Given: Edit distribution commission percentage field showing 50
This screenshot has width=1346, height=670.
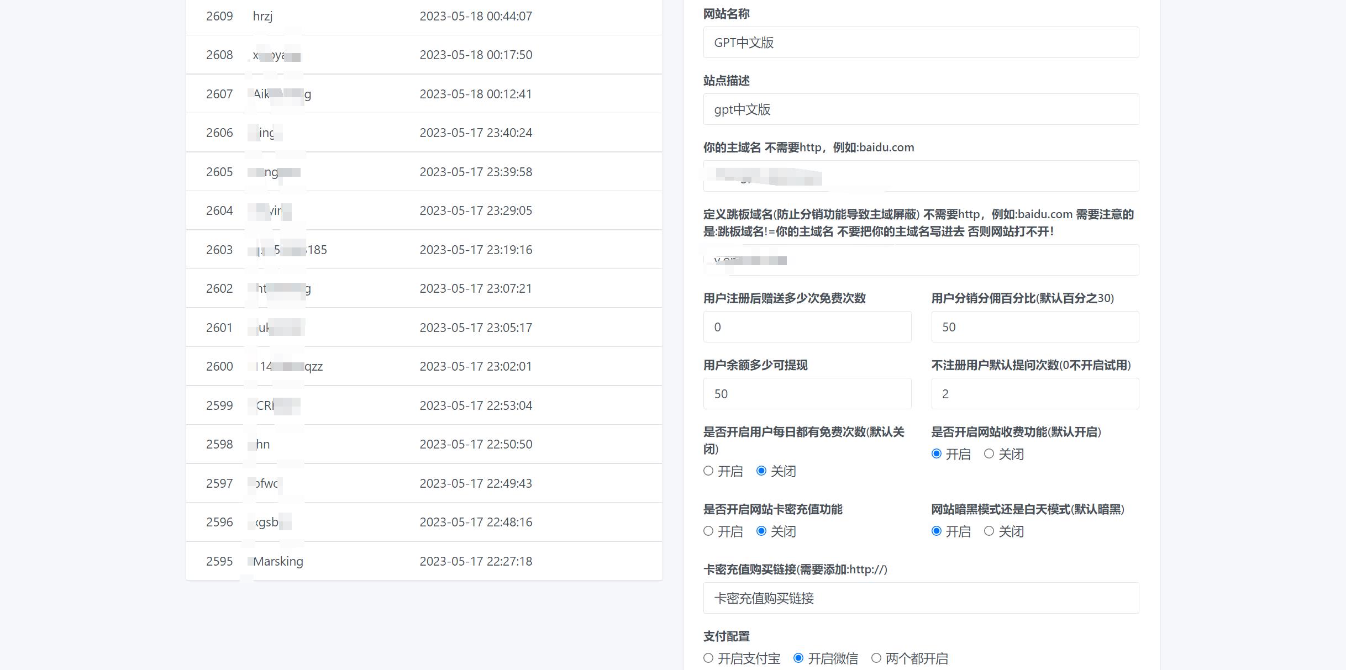Looking at the screenshot, I should click(1034, 326).
